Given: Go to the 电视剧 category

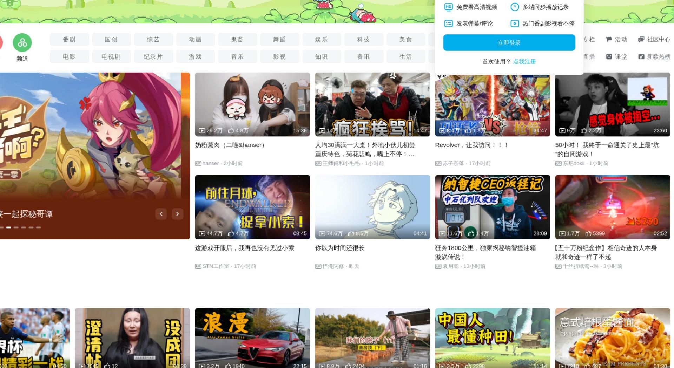Looking at the screenshot, I should point(111,56).
